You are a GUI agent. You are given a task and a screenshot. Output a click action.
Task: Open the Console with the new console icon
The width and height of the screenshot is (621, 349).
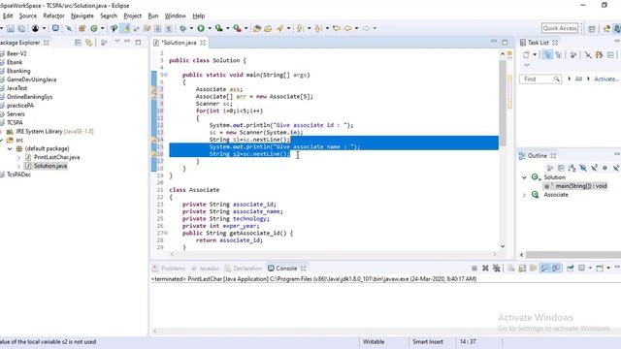click(600, 269)
